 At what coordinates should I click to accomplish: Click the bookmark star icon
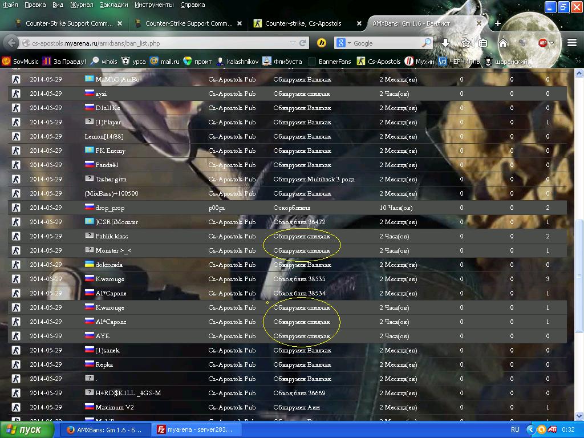pyautogui.click(x=465, y=43)
